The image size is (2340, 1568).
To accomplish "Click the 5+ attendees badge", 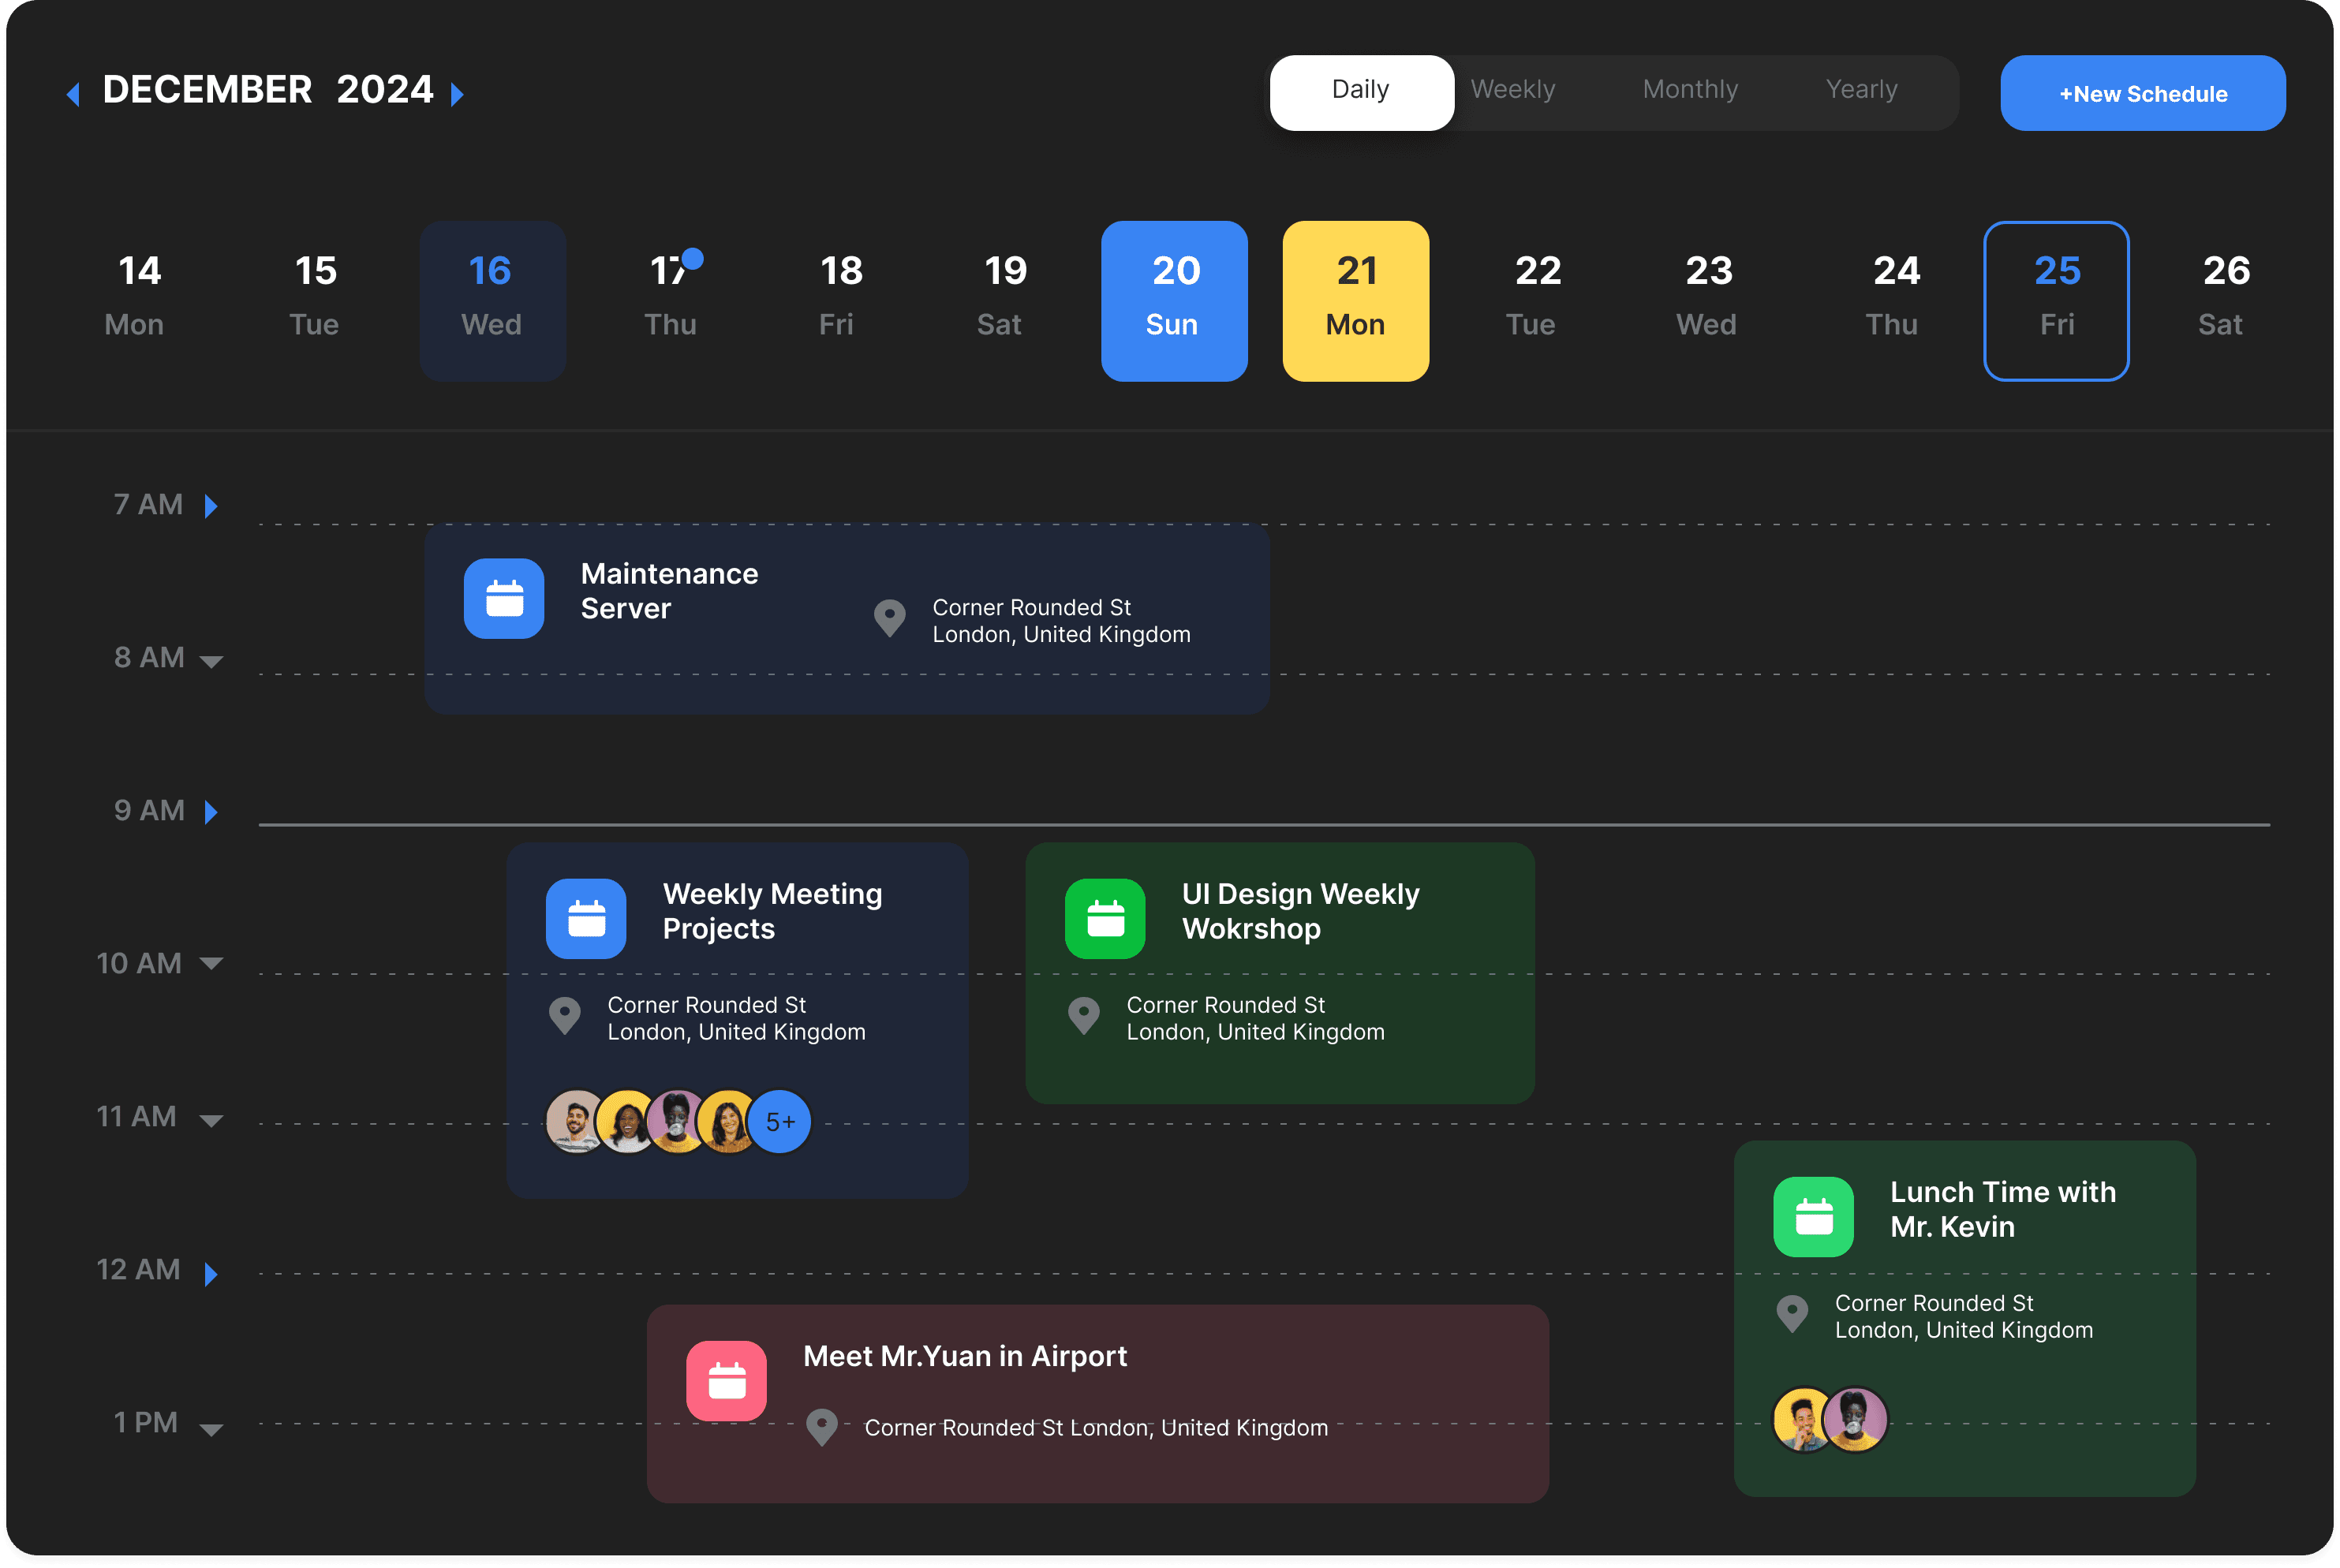I will point(780,1122).
